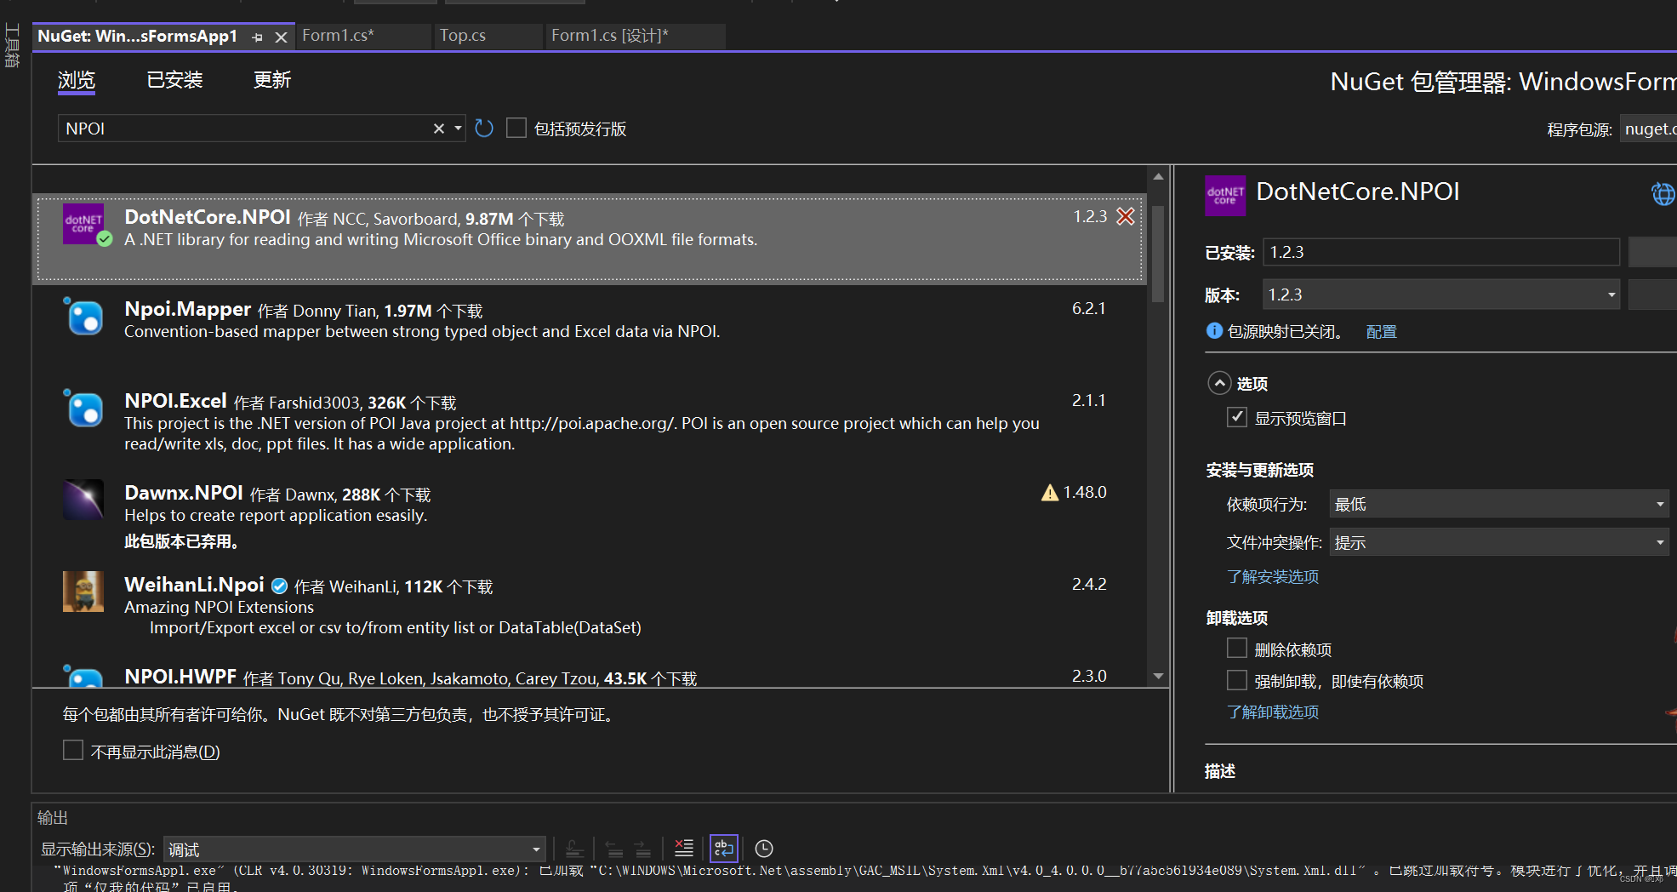Screen dimensions: 1677x892
Task: Uninstall DotNetCore.NPOI via the red X
Action: coord(1125,216)
